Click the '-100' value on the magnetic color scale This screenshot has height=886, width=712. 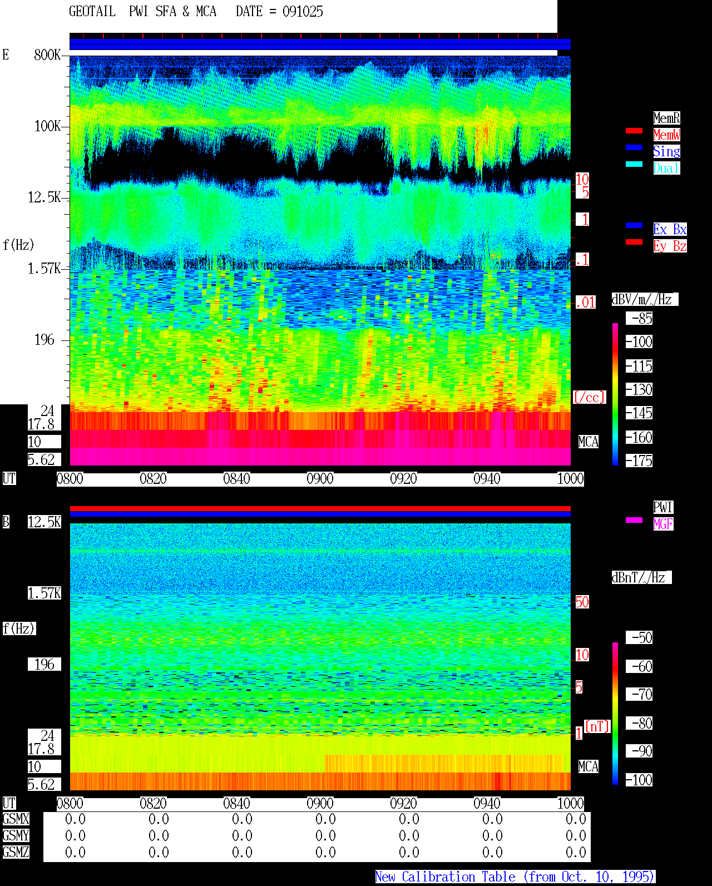click(639, 780)
